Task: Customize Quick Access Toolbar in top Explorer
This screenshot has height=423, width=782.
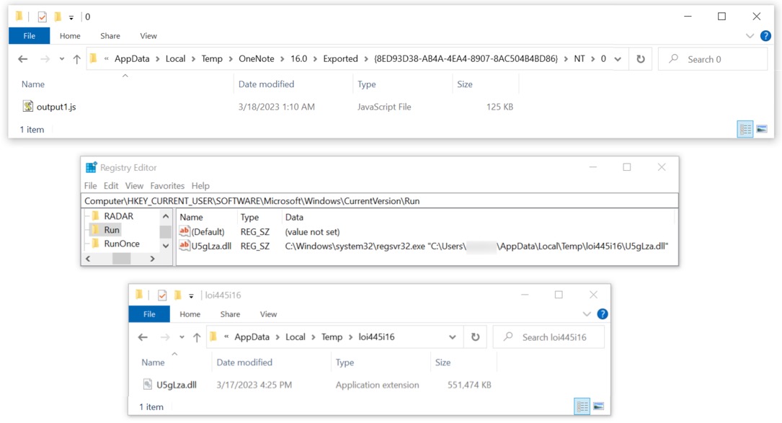Action: pyautogui.click(x=71, y=17)
